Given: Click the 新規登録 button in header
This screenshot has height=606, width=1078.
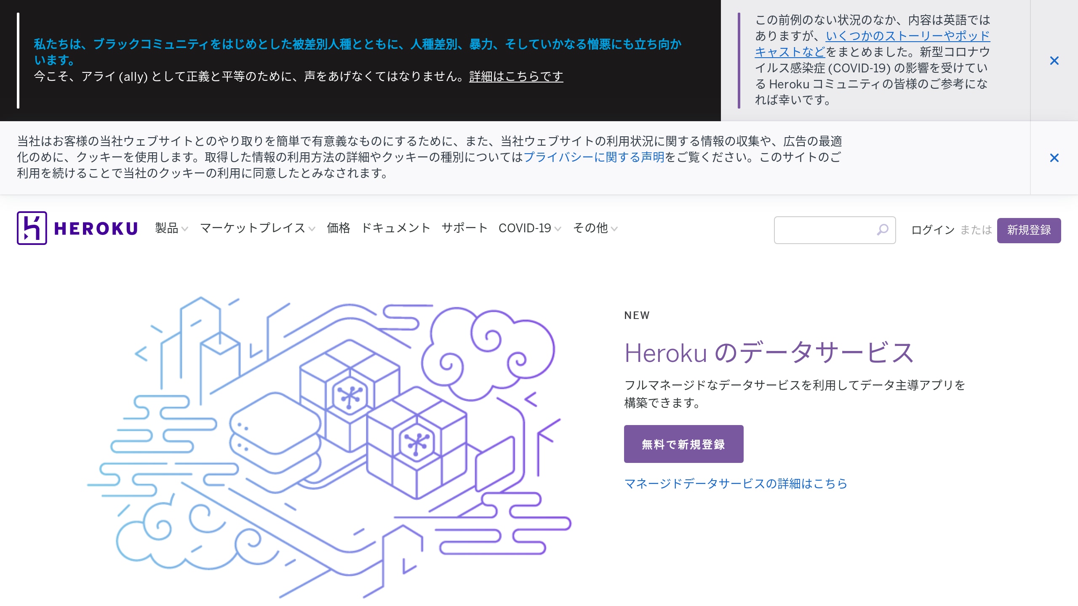Looking at the screenshot, I should [1029, 230].
